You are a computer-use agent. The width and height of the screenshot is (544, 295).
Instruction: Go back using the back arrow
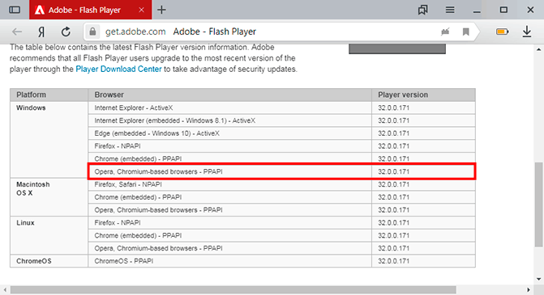tap(17, 32)
